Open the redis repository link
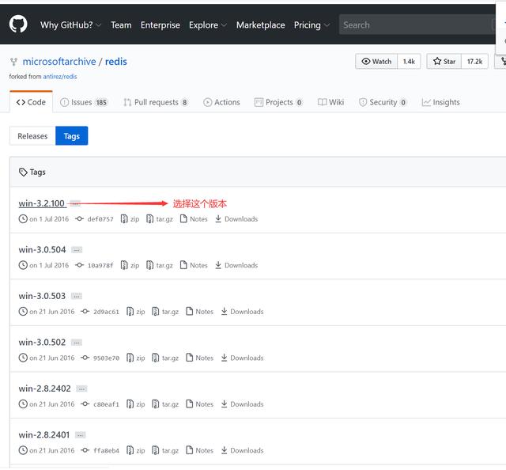 coord(116,62)
